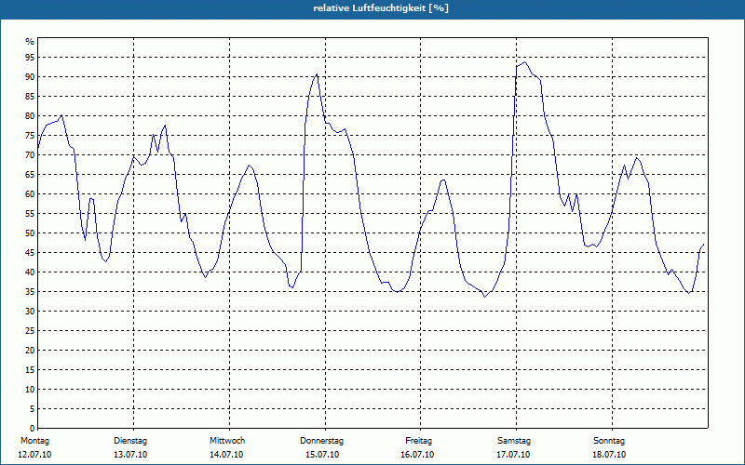This screenshot has width=745, height=465.
Task: Click the 60 value on the y-axis
Action: (x=30, y=194)
